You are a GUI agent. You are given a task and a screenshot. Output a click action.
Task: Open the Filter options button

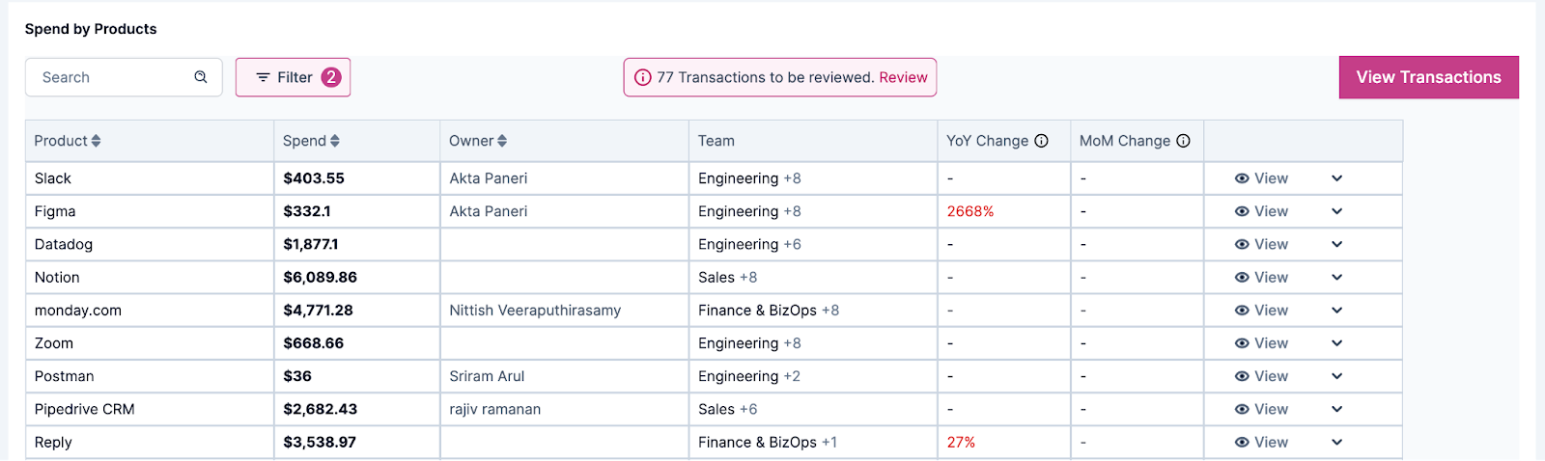(x=293, y=77)
